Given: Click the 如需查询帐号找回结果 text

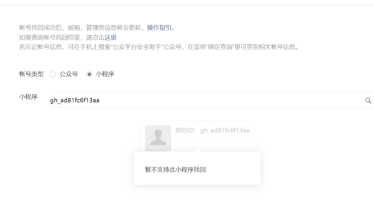Looking at the screenshot, I should (x=50, y=37).
